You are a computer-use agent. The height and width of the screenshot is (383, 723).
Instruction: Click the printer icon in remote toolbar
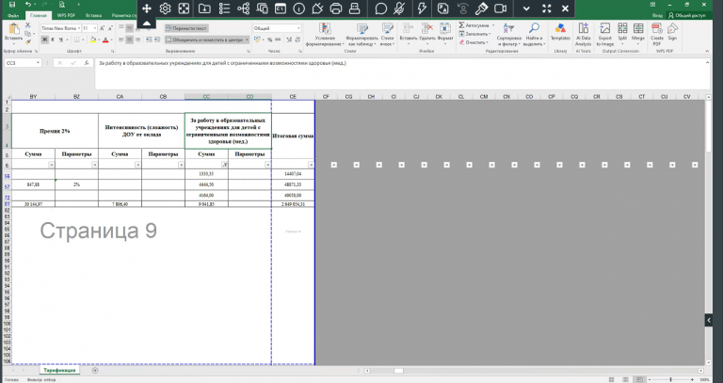coord(336,8)
